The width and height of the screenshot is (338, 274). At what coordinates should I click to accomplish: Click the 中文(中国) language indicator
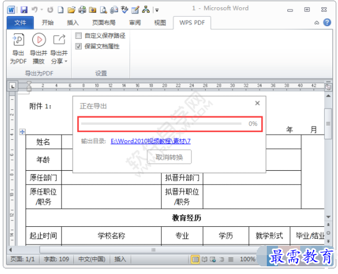[x=92, y=259]
